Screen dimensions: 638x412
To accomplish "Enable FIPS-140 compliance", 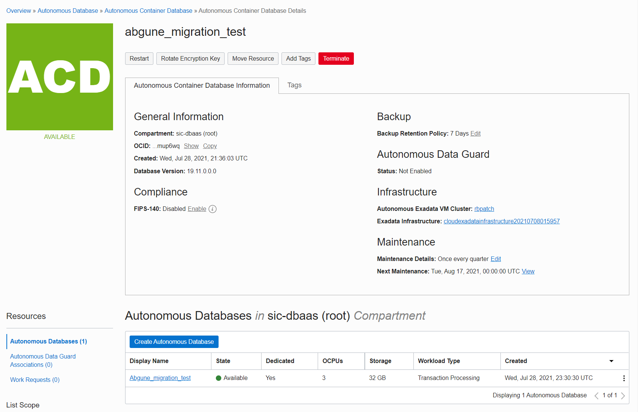I will point(197,209).
